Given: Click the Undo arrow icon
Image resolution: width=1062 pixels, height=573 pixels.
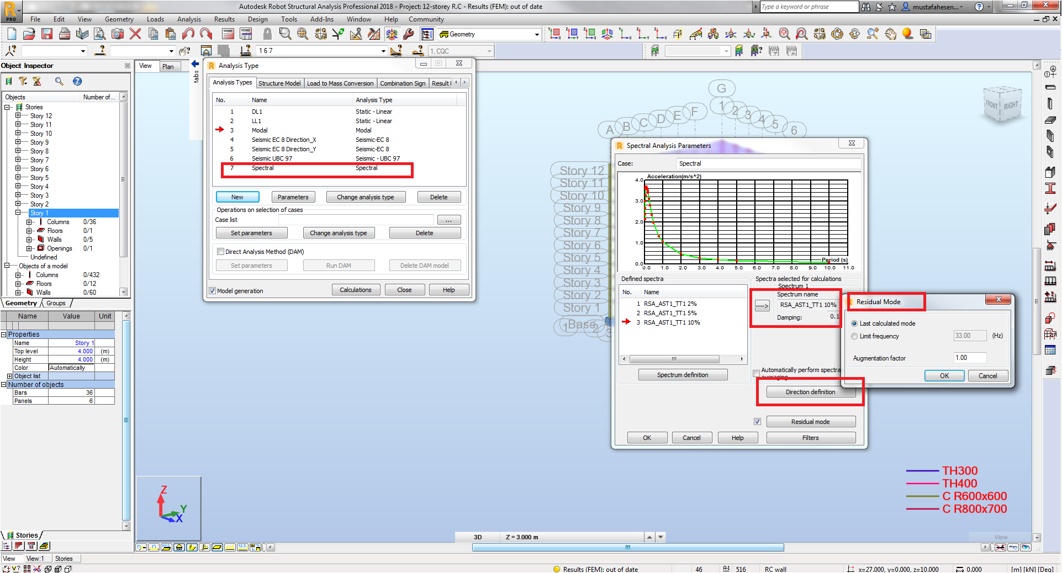Looking at the screenshot, I should point(188,34).
